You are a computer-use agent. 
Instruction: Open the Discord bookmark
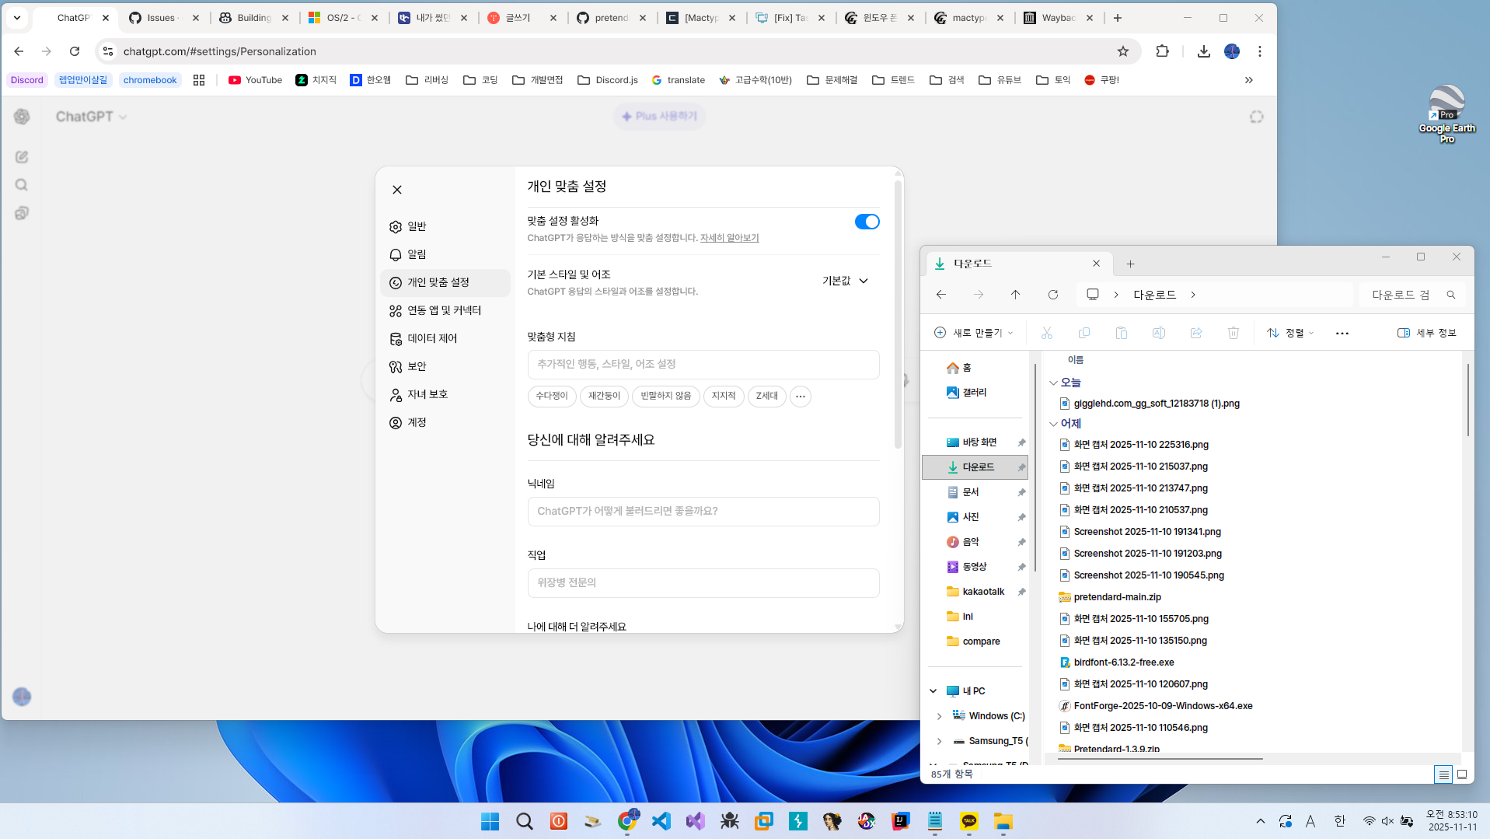(x=27, y=80)
